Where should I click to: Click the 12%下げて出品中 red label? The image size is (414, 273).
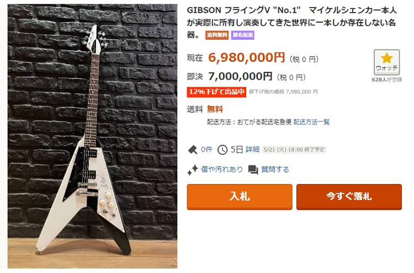coord(216,92)
